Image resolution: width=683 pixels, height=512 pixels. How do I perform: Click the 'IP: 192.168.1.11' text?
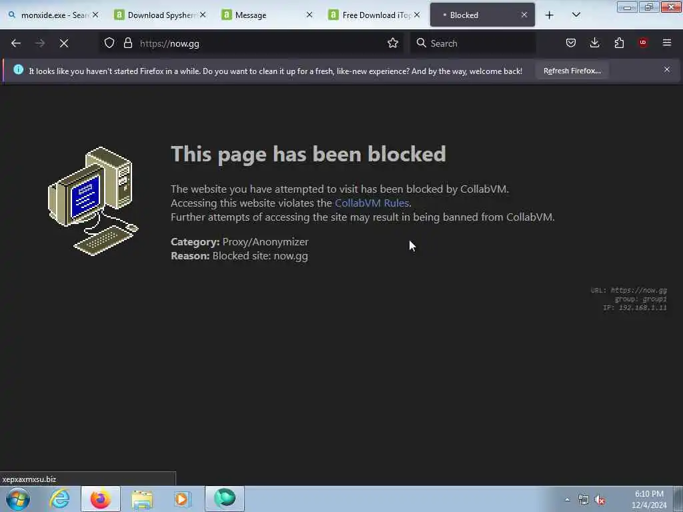pyautogui.click(x=635, y=308)
